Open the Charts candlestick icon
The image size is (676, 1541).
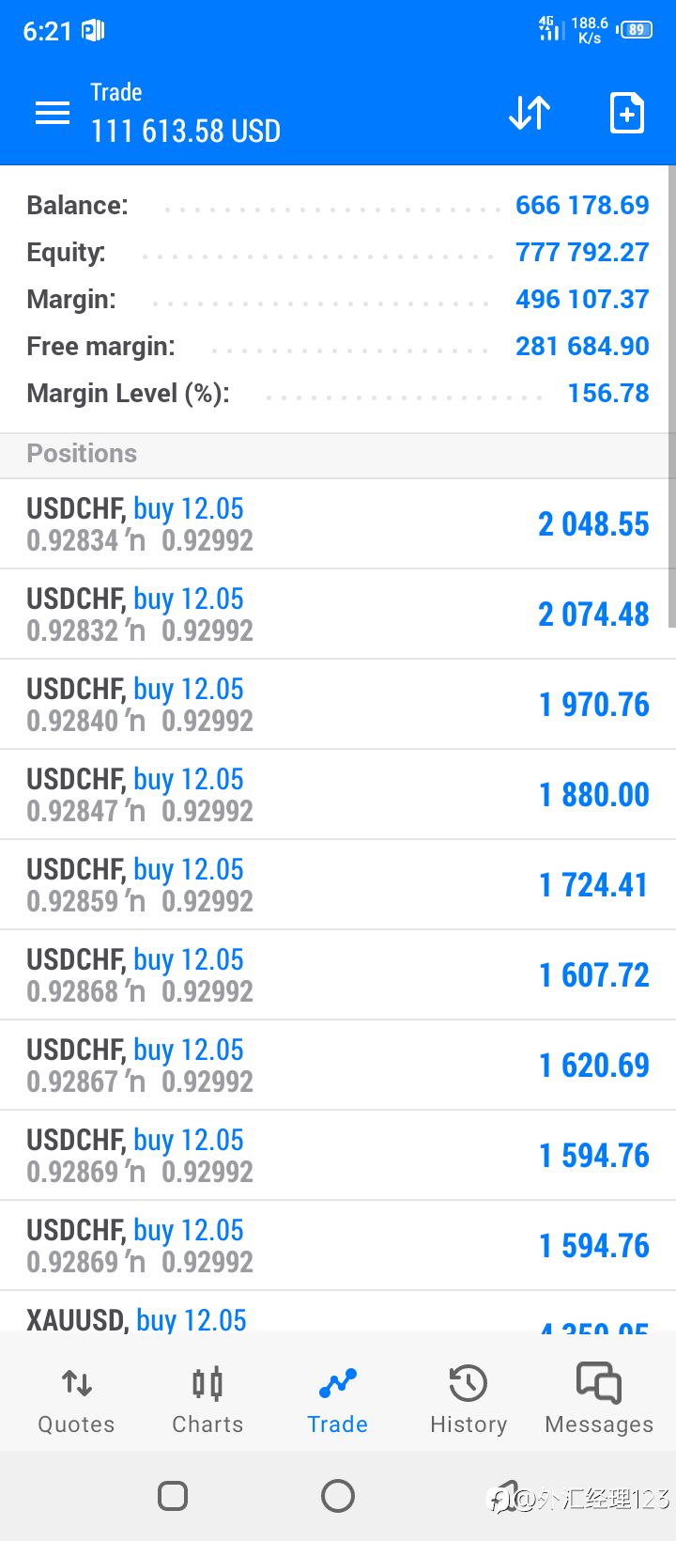point(207,1384)
